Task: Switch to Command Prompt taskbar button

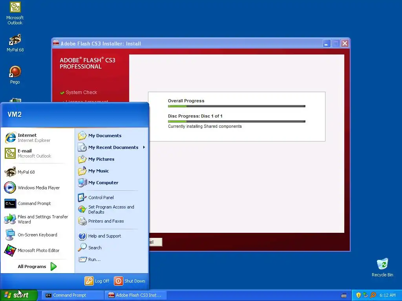Action: 73,295
